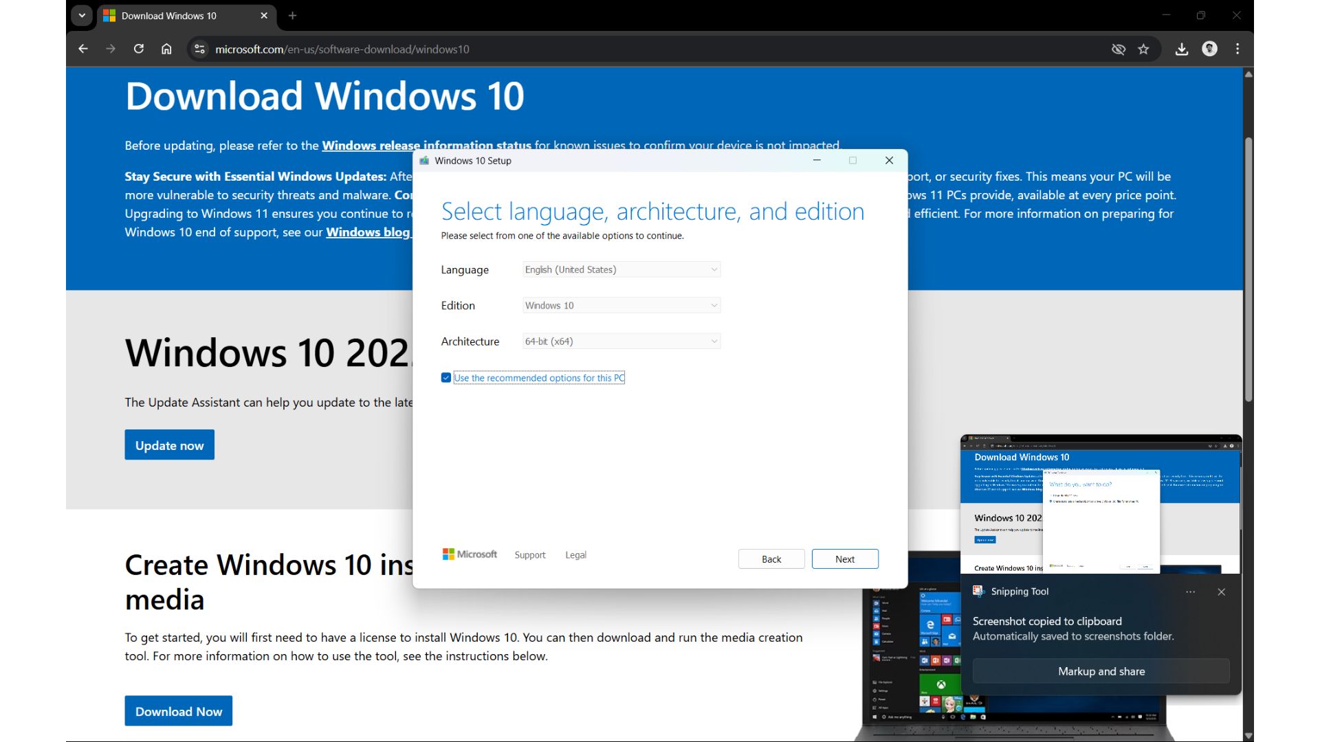The image size is (1320, 742).
Task: Click the tracking protection eye icon
Action: pyautogui.click(x=1119, y=49)
